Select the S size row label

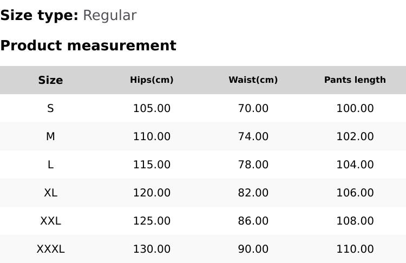50,108
